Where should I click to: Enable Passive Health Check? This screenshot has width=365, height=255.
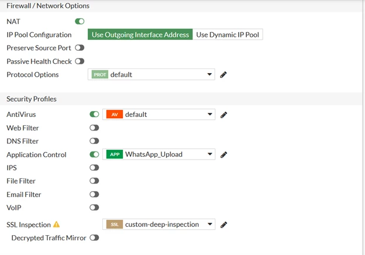pos(80,61)
